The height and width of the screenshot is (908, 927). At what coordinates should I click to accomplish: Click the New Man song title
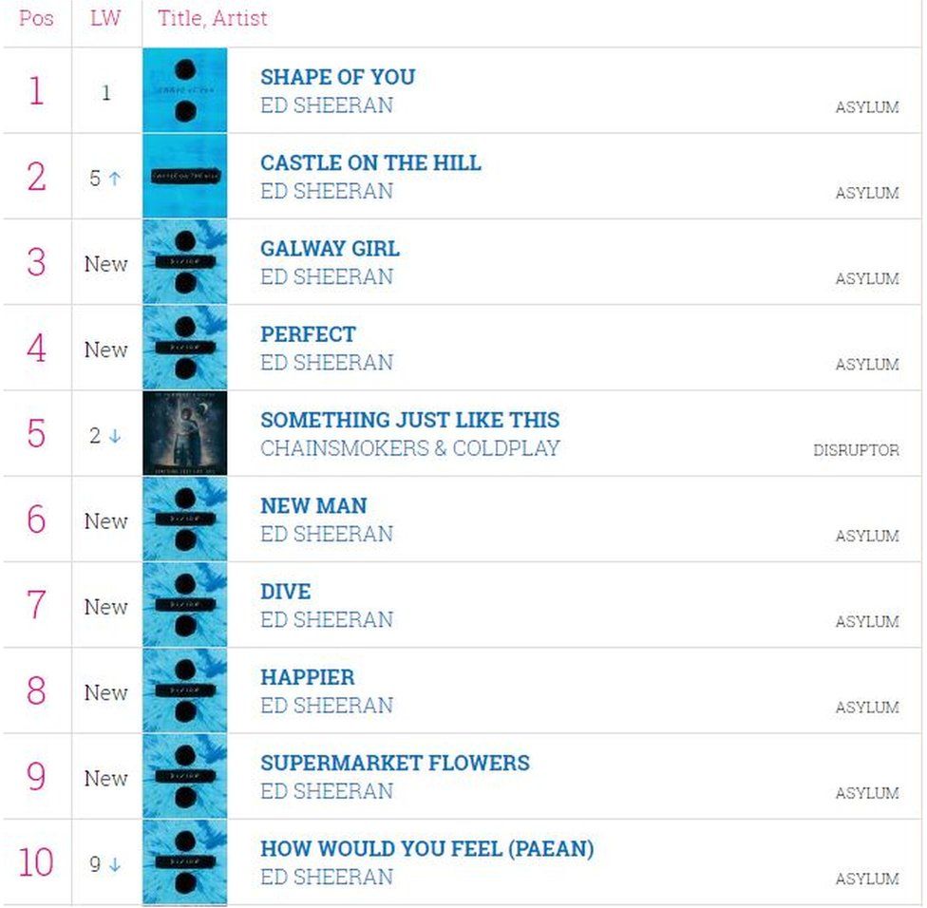click(313, 505)
